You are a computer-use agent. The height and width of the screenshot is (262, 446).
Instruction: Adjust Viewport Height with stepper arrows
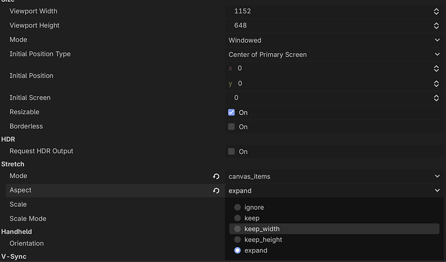(x=436, y=25)
